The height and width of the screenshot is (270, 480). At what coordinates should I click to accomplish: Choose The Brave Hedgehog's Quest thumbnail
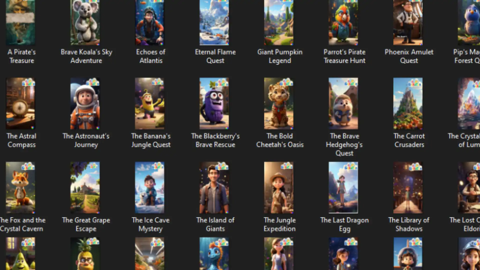(343, 103)
